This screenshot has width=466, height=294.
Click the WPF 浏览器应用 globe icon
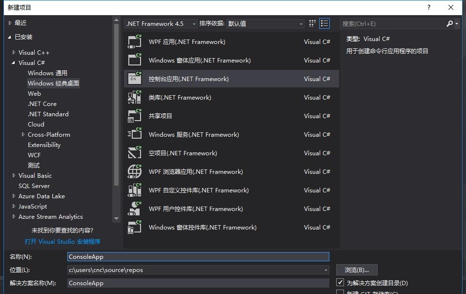click(x=135, y=171)
